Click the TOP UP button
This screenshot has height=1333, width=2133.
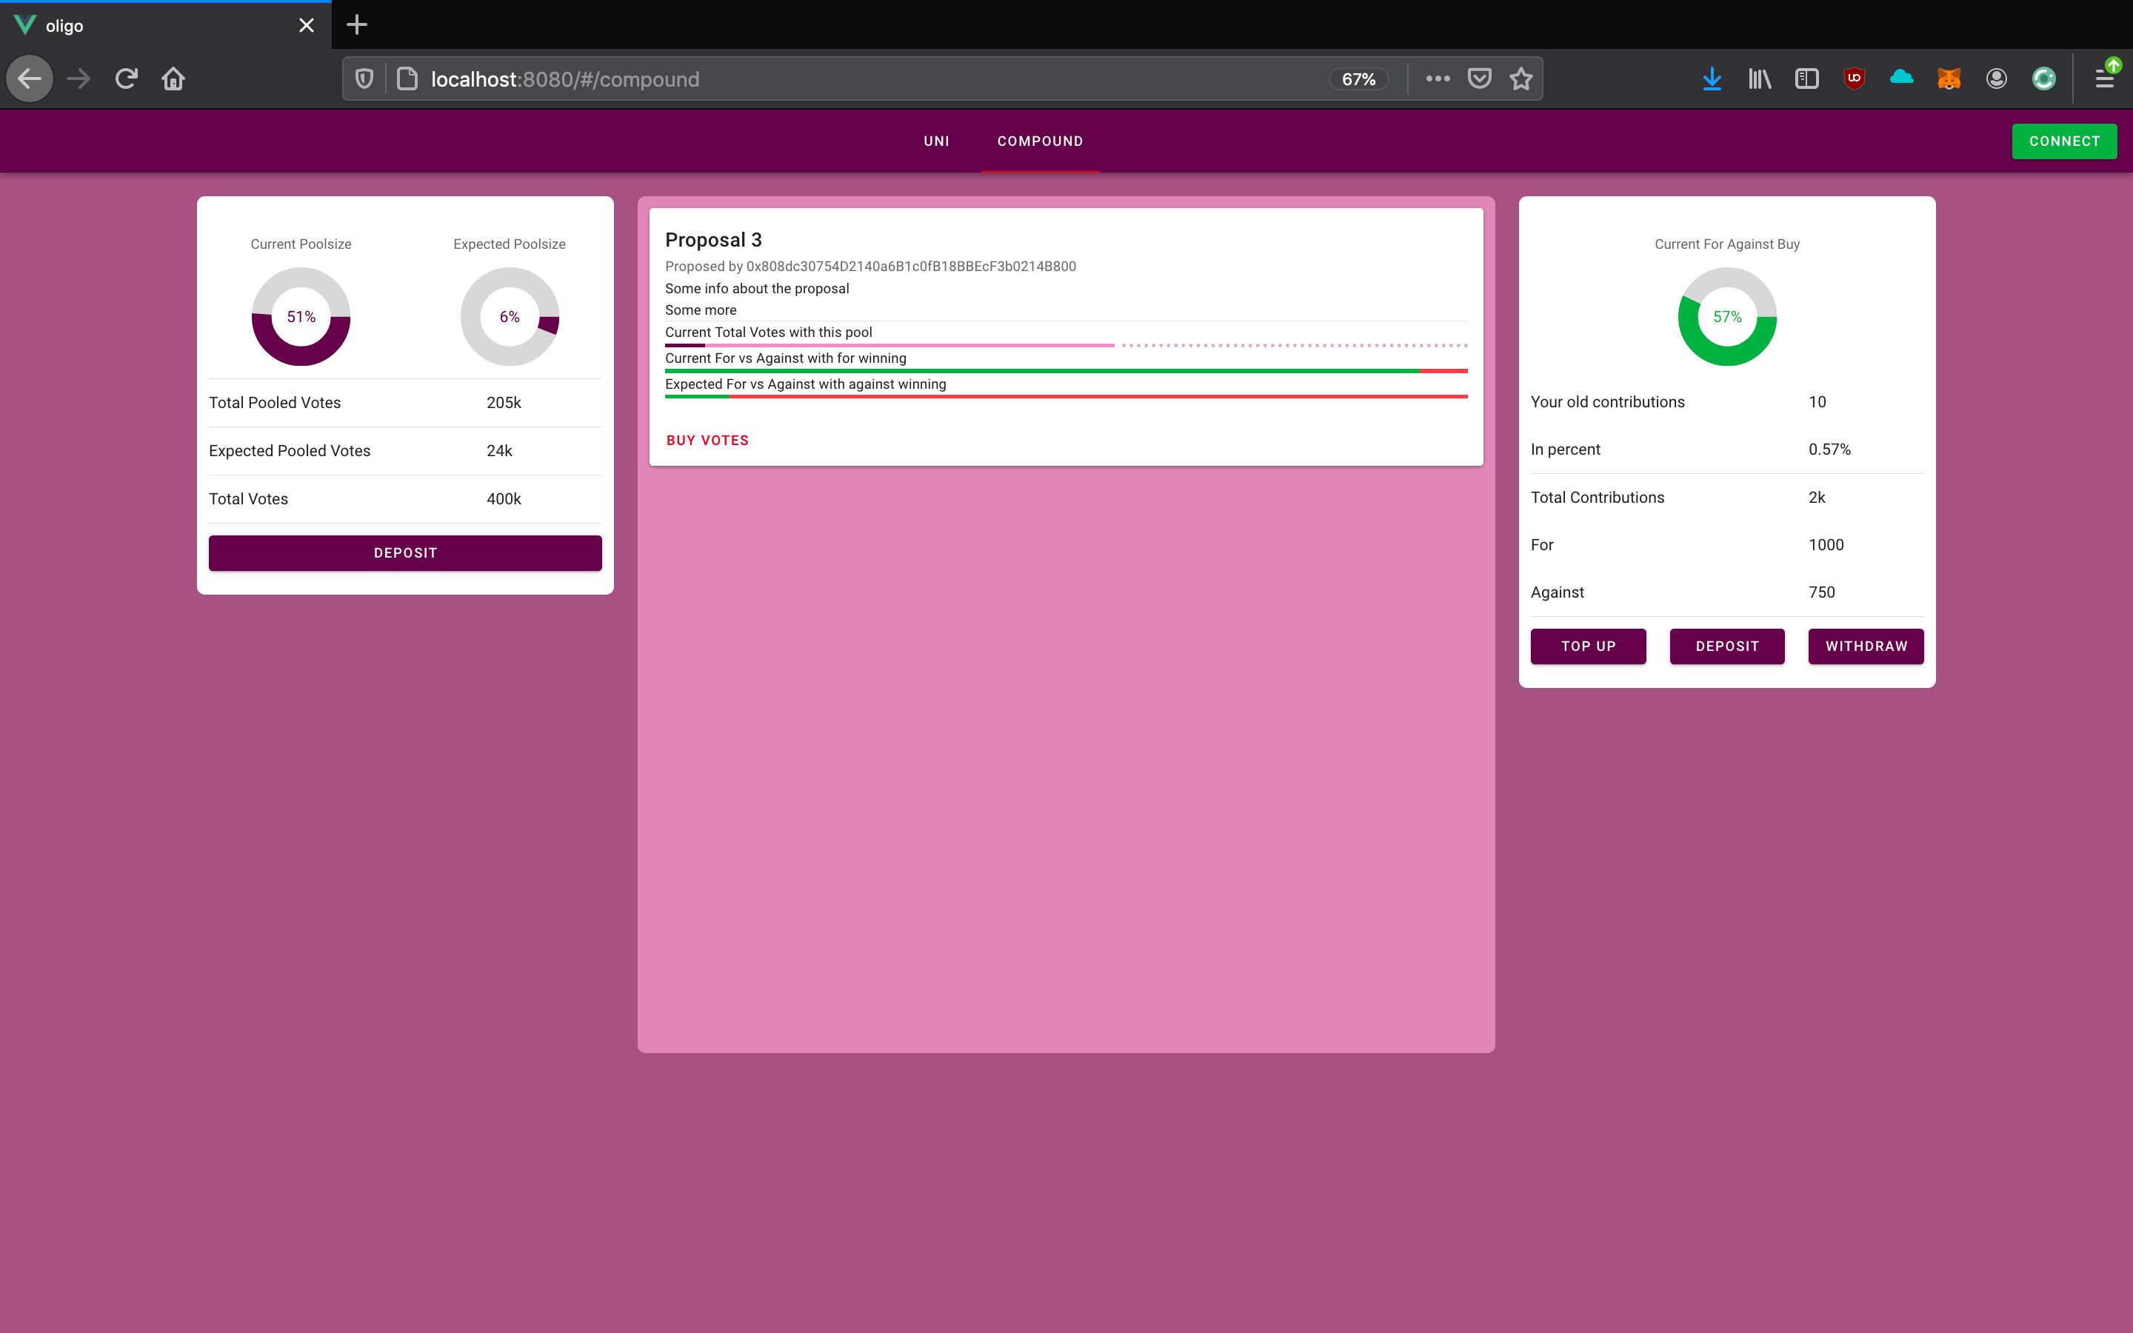pos(1589,647)
